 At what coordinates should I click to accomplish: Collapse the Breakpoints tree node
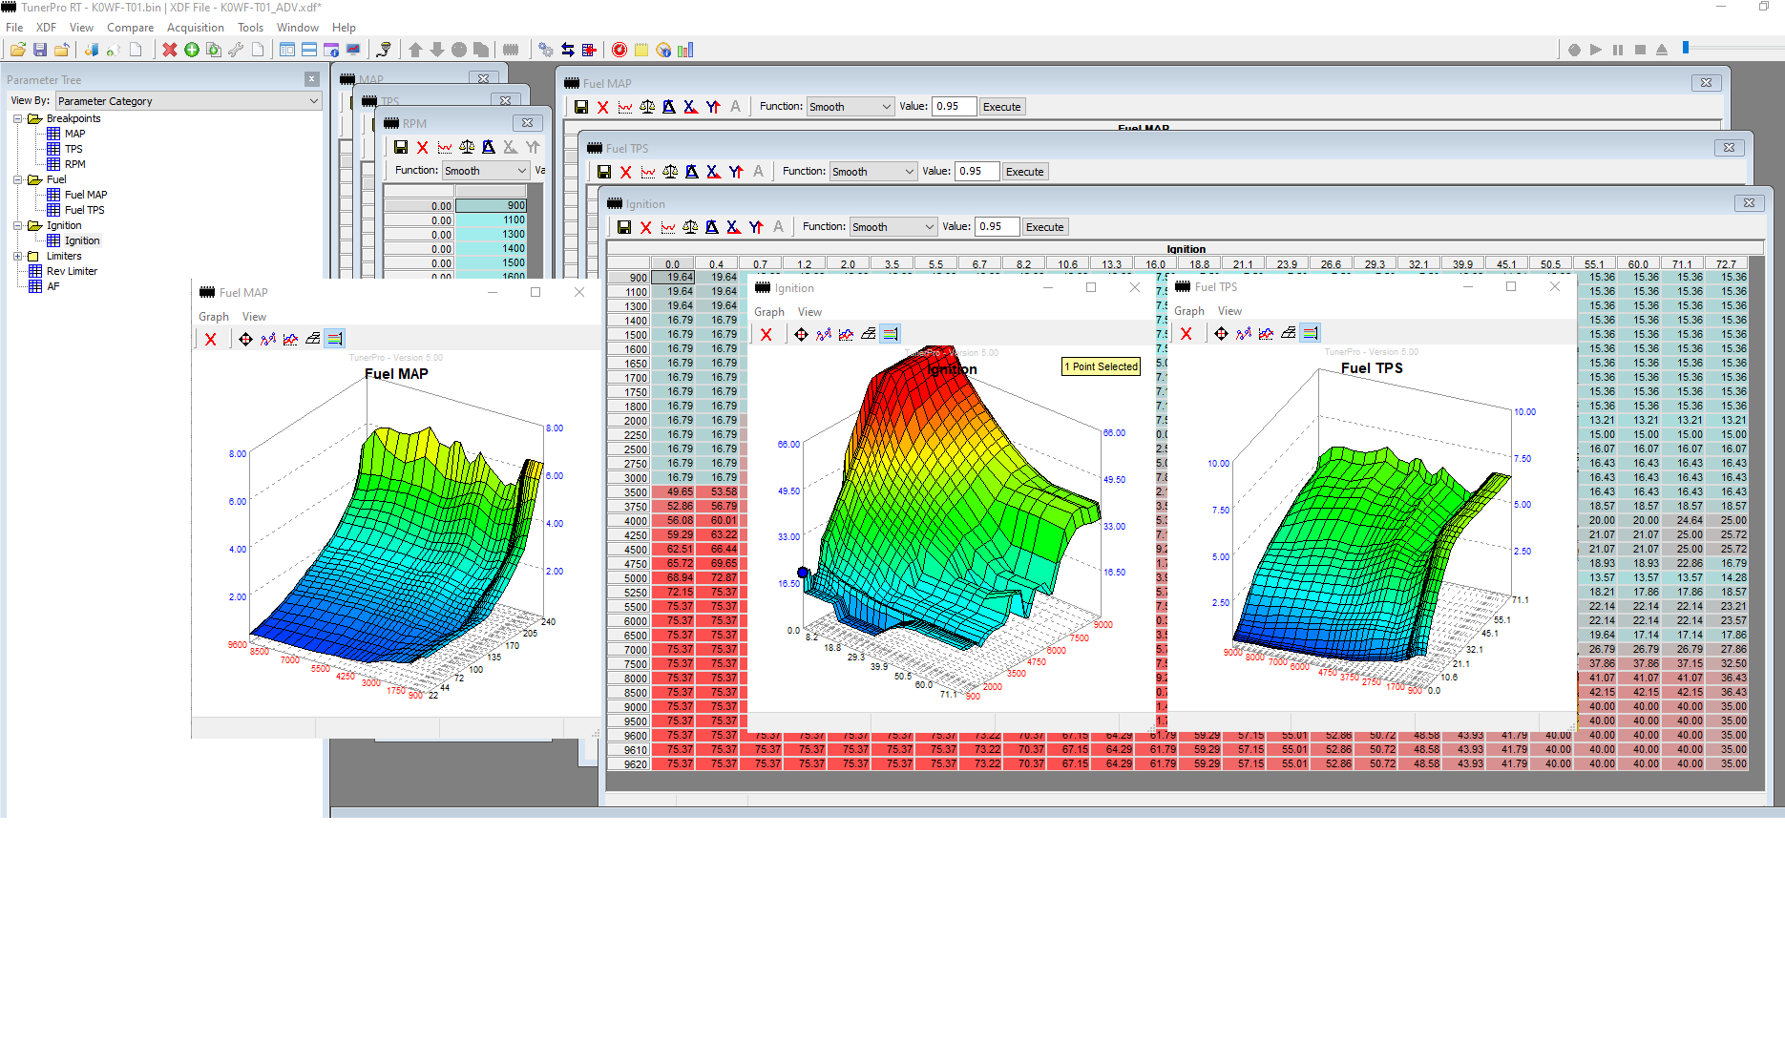click(x=17, y=119)
